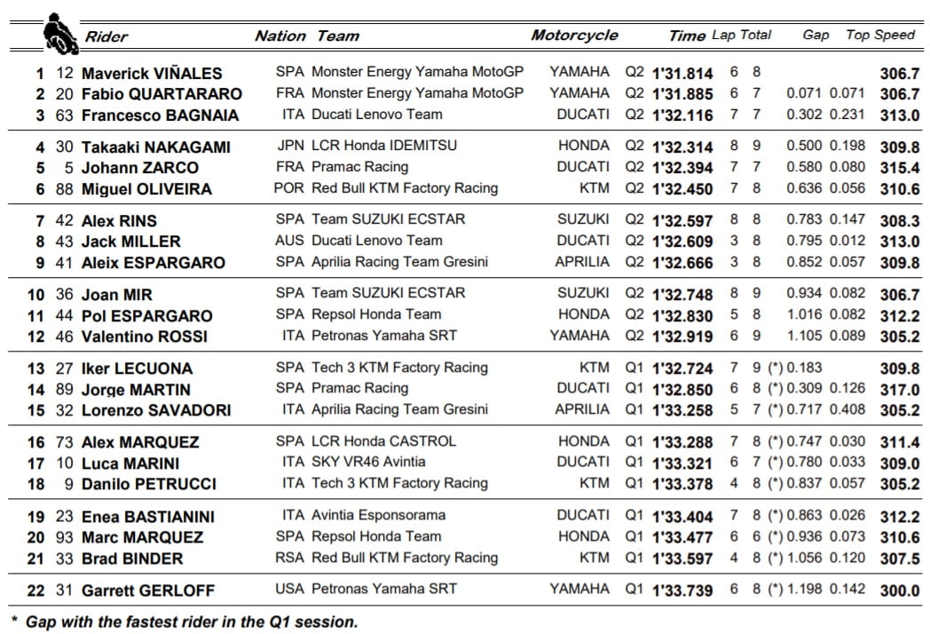Click the Gap column header
The width and height of the screenshot is (930, 634).
coord(816,36)
